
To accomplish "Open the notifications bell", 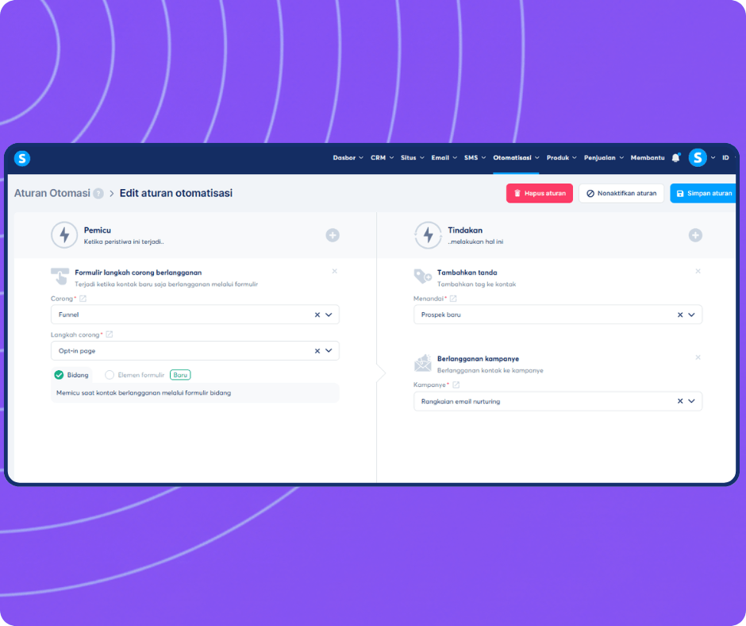I will coord(675,157).
